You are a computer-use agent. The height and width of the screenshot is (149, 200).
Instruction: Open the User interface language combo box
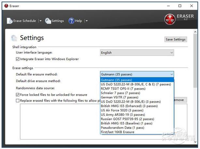pyautogui.click(x=137, y=53)
